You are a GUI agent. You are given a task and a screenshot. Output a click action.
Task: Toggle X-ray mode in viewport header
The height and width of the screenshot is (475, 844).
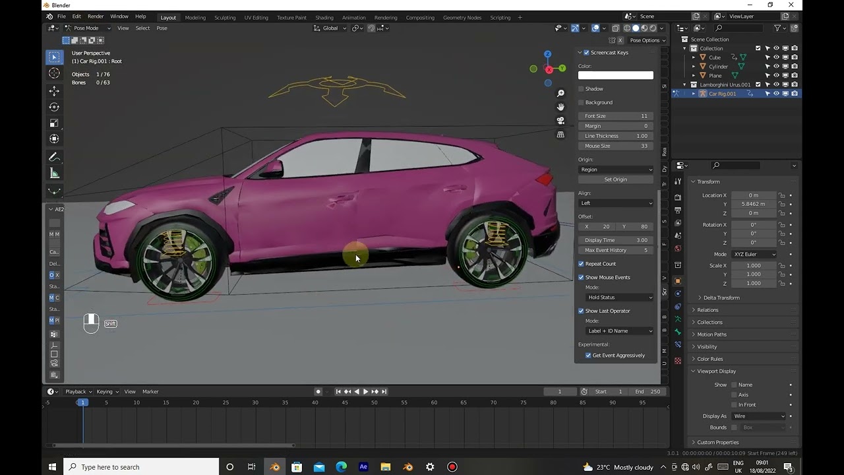pyautogui.click(x=615, y=28)
